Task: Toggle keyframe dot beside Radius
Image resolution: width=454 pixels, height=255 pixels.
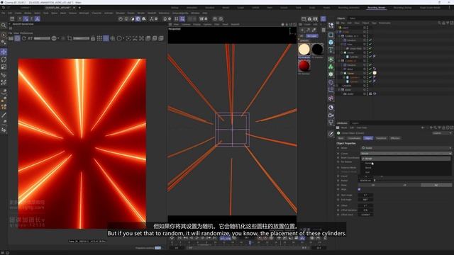Action: point(338,181)
